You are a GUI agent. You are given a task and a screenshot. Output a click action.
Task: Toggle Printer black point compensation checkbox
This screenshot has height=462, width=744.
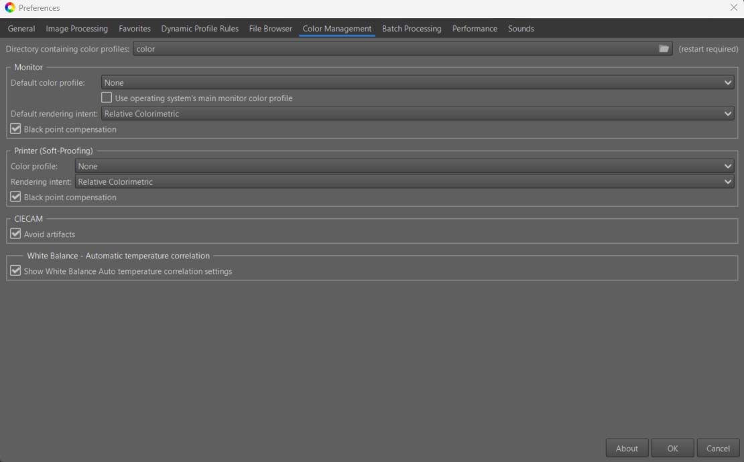click(x=16, y=198)
